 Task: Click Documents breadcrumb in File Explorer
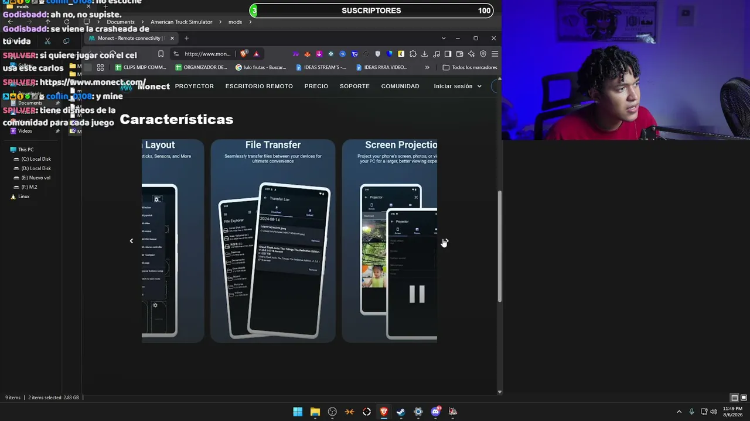tap(121, 22)
